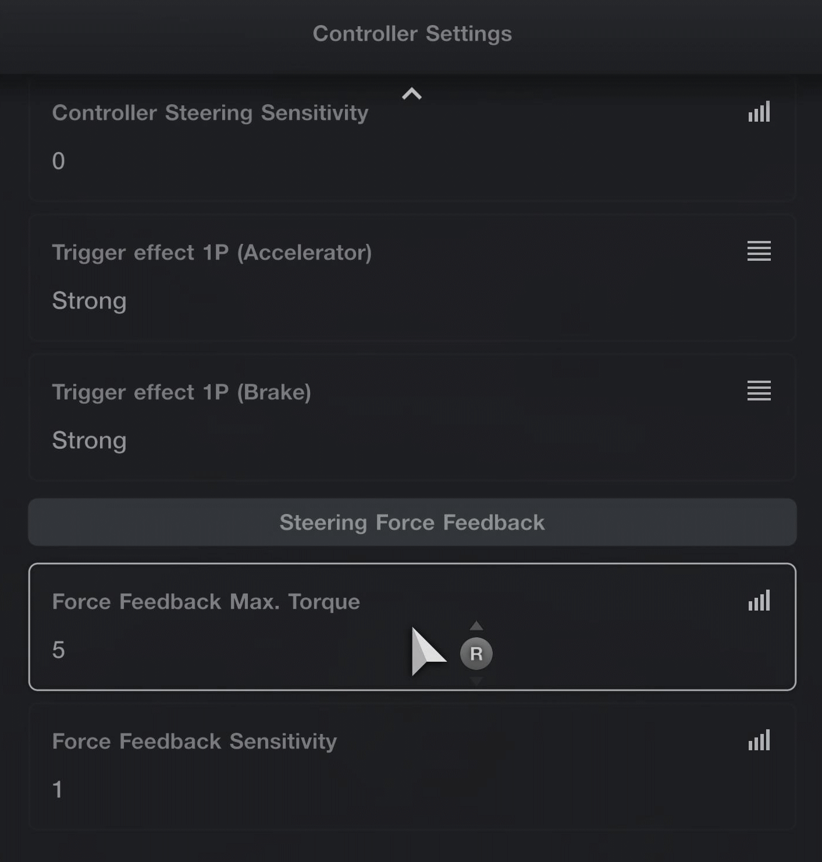Select Force Feedback Max. Torque label

click(x=206, y=601)
